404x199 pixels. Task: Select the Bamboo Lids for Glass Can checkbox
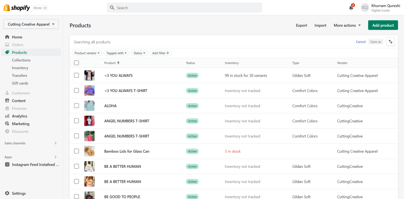pyautogui.click(x=77, y=151)
